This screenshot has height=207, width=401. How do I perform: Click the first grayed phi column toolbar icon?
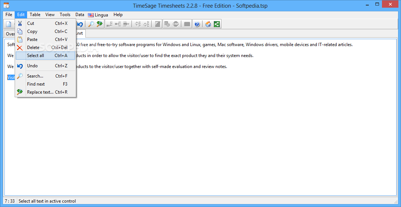138,24
